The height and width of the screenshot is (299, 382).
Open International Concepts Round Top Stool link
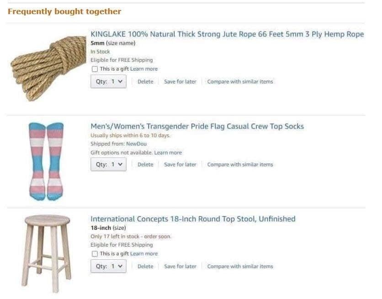193,219
